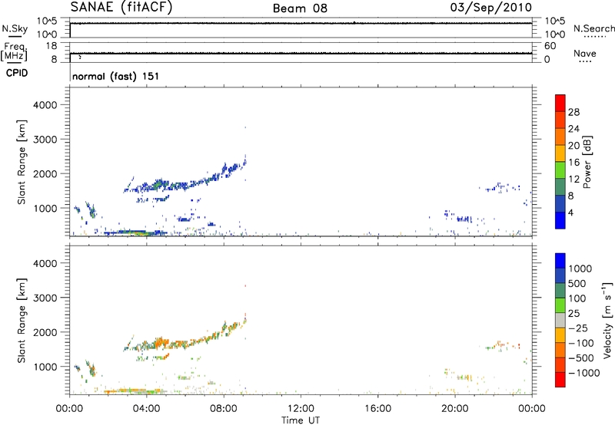Select the blue top segment of Velocity color bar
Image resolution: width=615 pixels, height=425 pixels.
click(x=560, y=261)
